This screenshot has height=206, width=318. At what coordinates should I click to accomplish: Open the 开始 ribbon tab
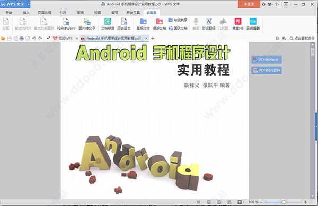pos(8,13)
